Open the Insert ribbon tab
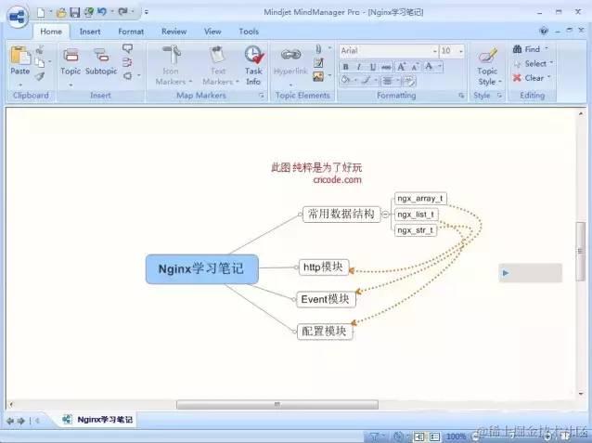The width and height of the screenshot is (592, 443). [90, 32]
